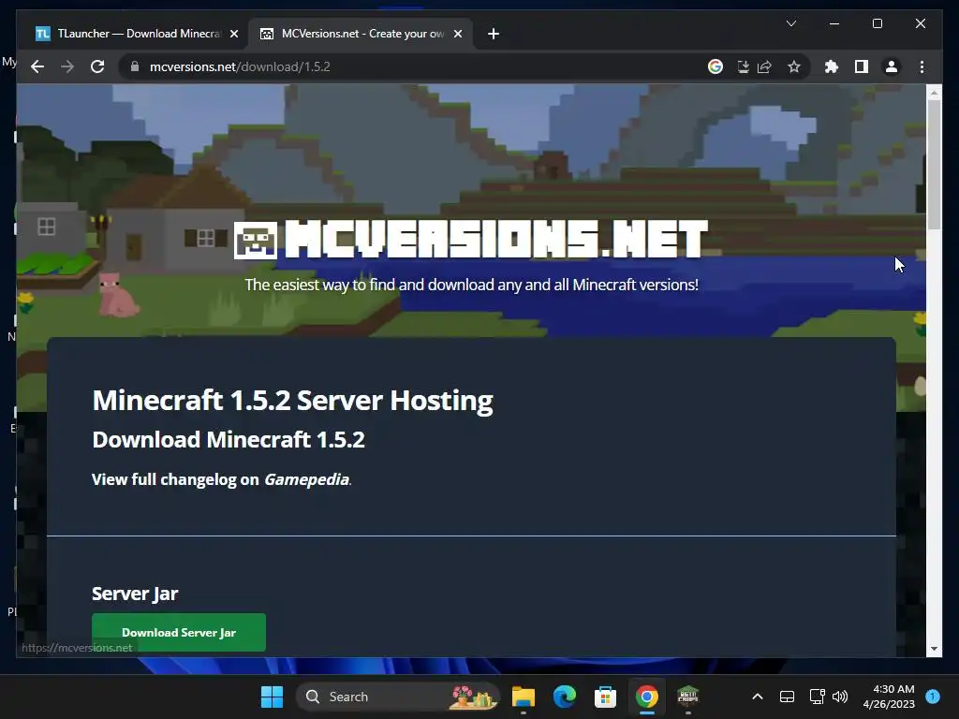Click the scrollbar down arrow
The image size is (959, 719).
pyautogui.click(x=934, y=649)
